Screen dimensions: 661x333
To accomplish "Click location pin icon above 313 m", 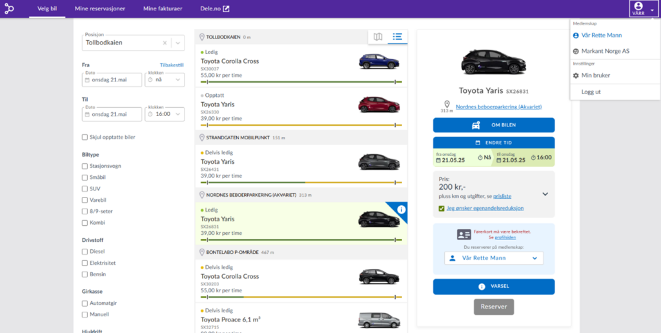I will click(447, 103).
